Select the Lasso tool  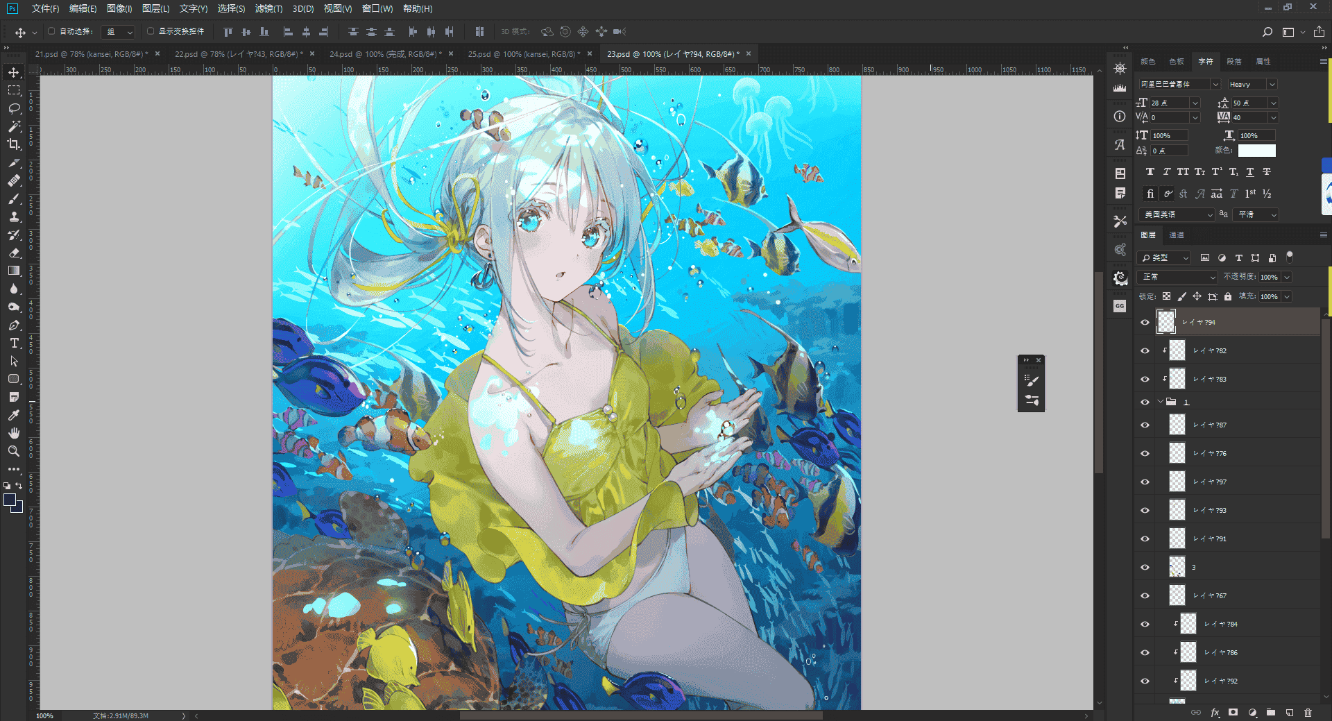[14, 108]
